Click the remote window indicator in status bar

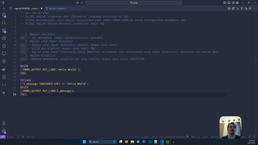(3, 137)
